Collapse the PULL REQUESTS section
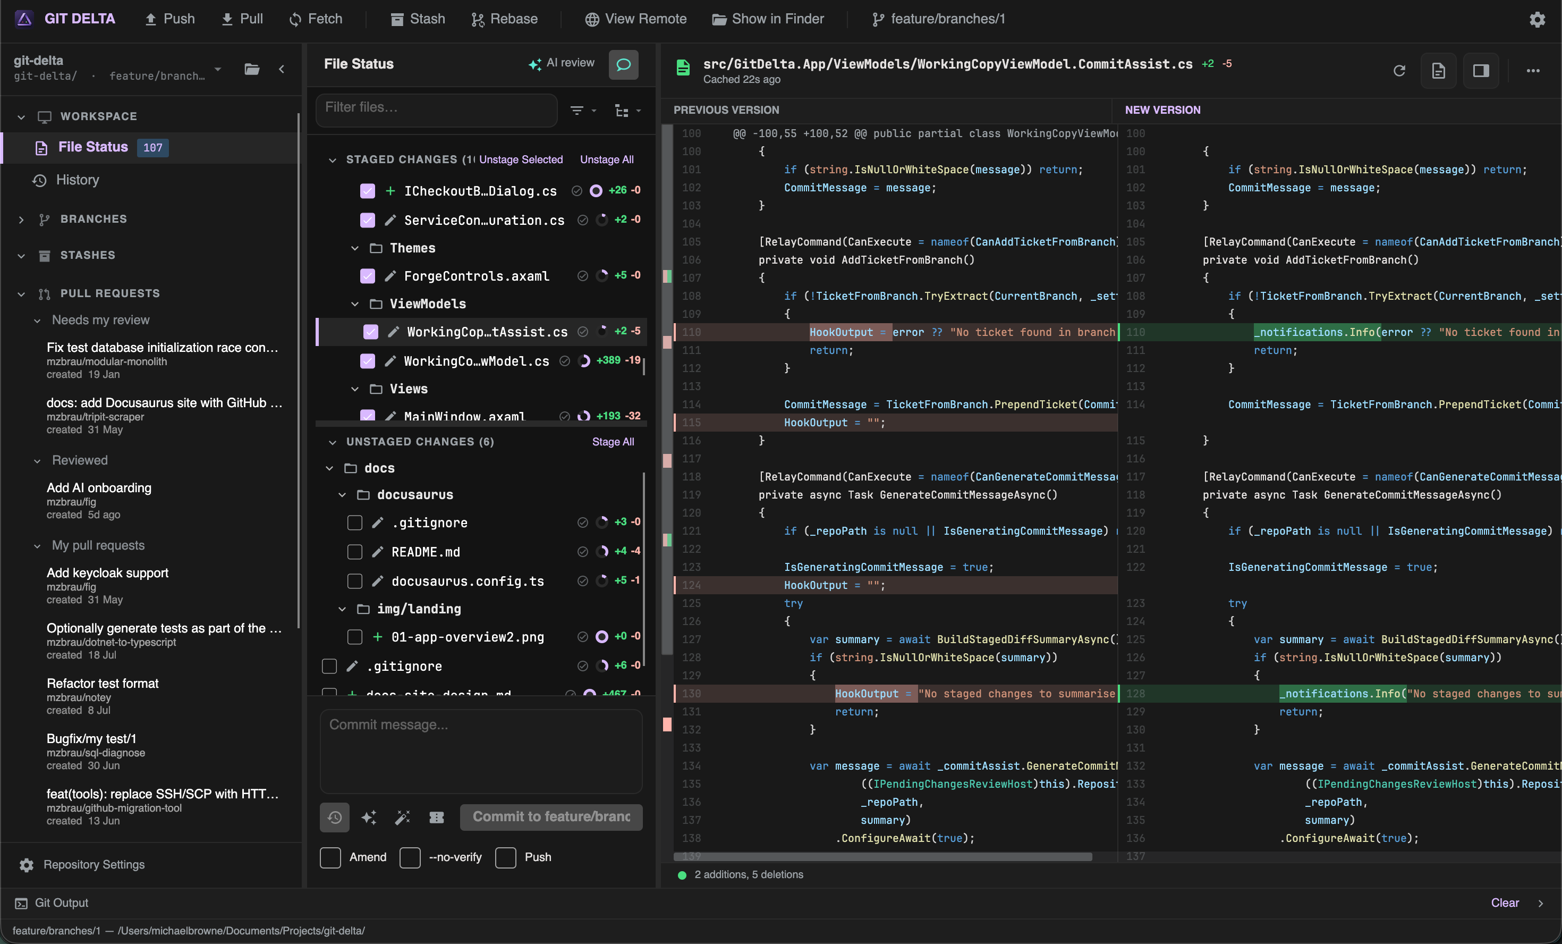Image resolution: width=1562 pixels, height=944 pixels. point(22,294)
